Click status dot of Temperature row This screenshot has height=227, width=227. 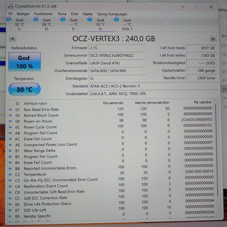click(x=10, y=175)
